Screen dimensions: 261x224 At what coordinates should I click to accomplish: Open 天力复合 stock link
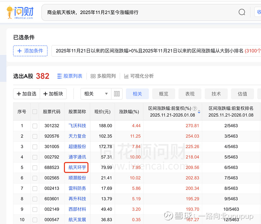point(77,136)
